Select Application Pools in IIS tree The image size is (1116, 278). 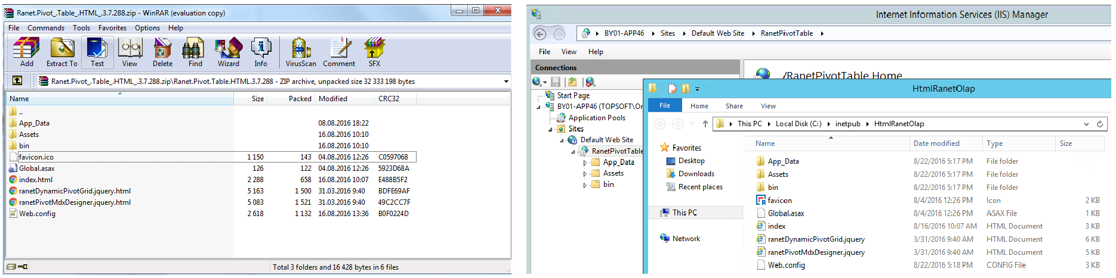click(x=597, y=118)
